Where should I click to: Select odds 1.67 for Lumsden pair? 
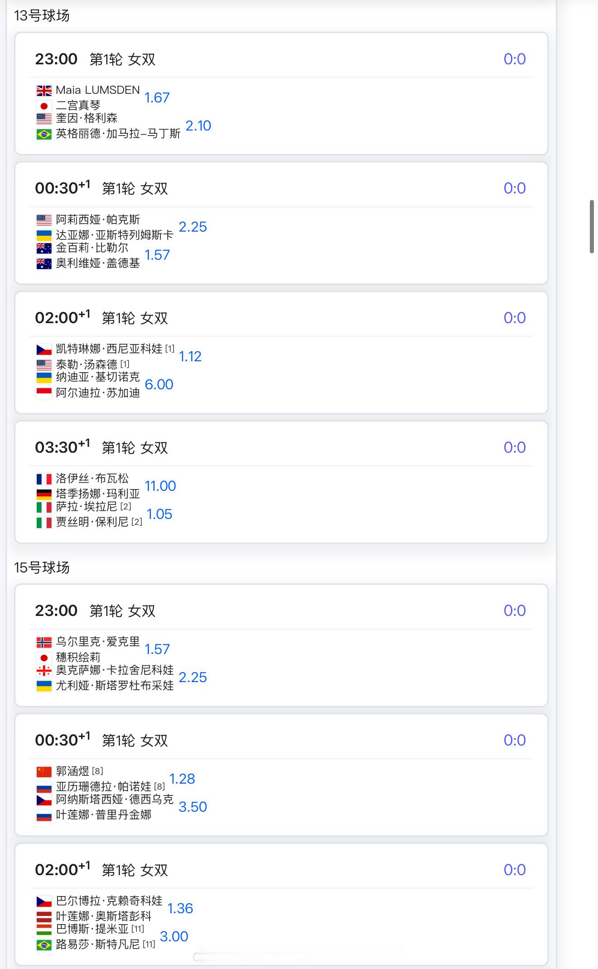157,98
